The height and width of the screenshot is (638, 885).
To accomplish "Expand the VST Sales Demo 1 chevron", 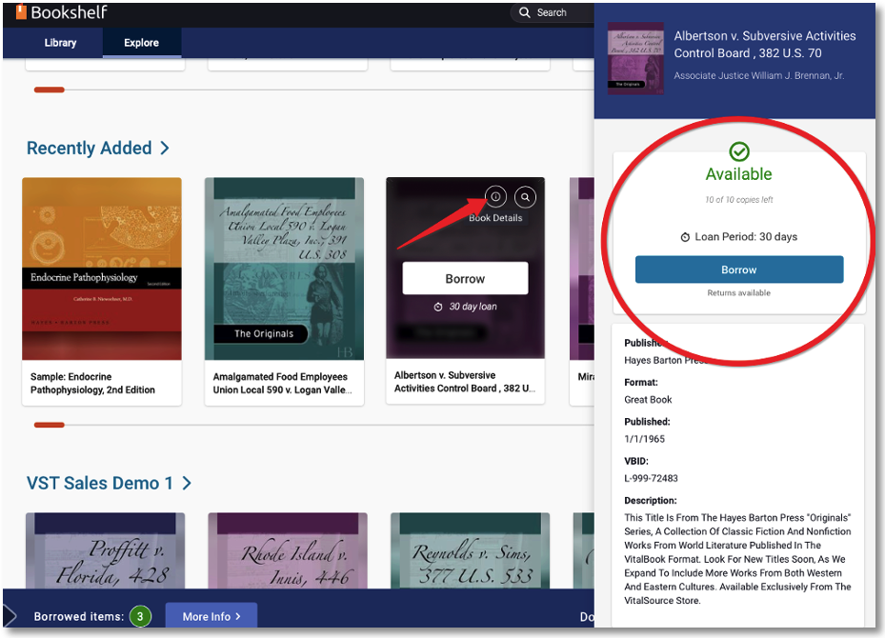I will (187, 484).
